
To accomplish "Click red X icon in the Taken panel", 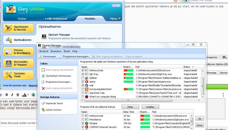I will pos(43,88).
